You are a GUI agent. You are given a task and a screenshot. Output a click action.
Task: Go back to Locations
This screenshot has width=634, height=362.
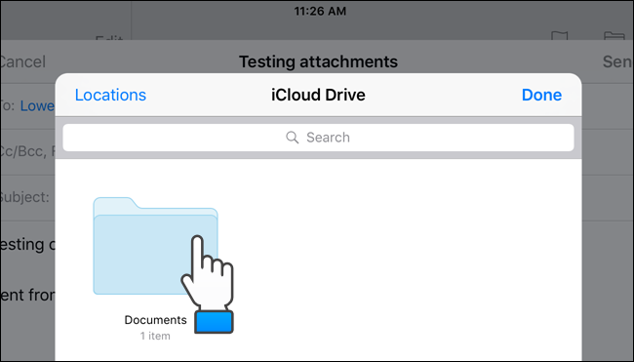coord(110,95)
